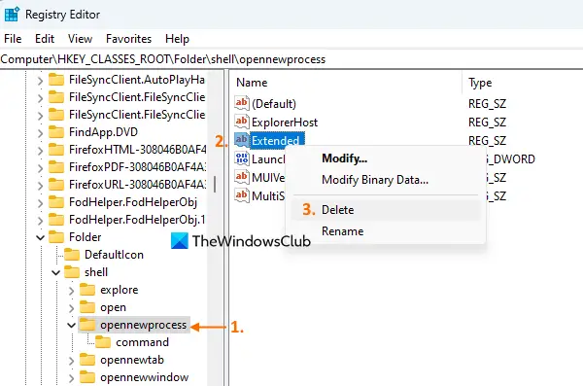Click the FirefoxHTML-308046B0AF4 folder icon
Screen dimensions: 583x386
[56, 150]
